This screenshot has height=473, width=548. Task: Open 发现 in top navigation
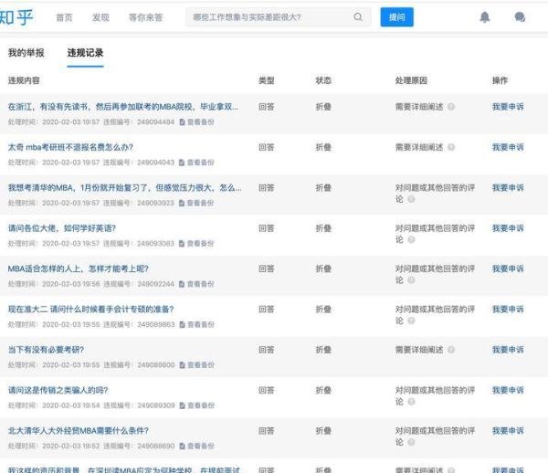100,17
